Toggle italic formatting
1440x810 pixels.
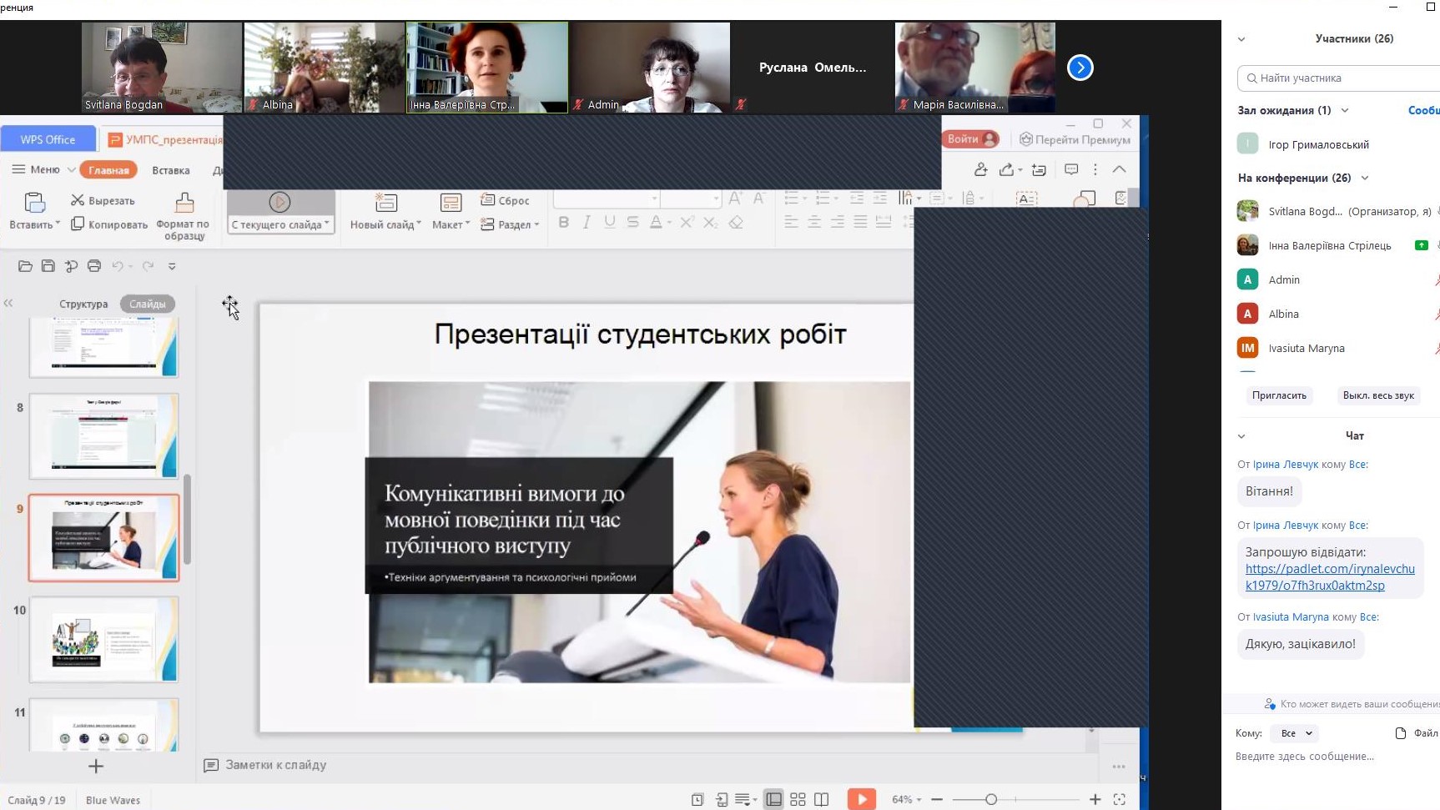(x=587, y=222)
